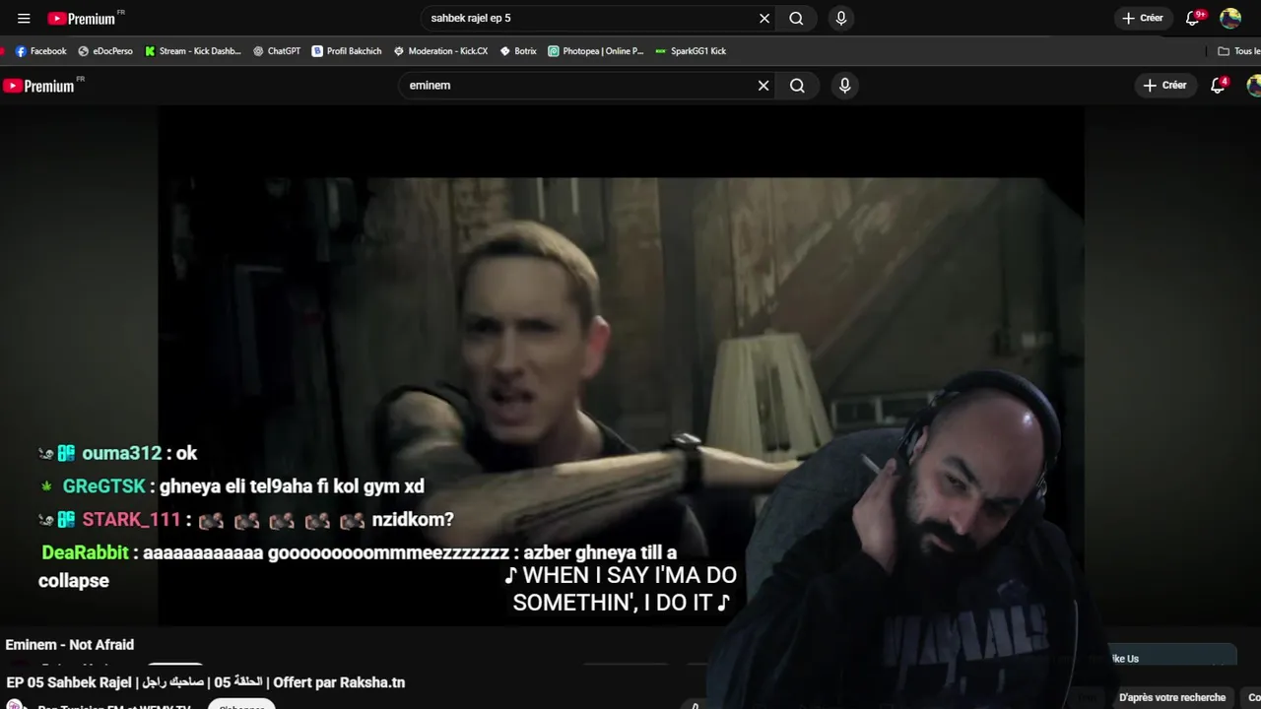The width and height of the screenshot is (1261, 709).
Task: Click ouma312's 'ok' chat message
Action: pos(118,453)
